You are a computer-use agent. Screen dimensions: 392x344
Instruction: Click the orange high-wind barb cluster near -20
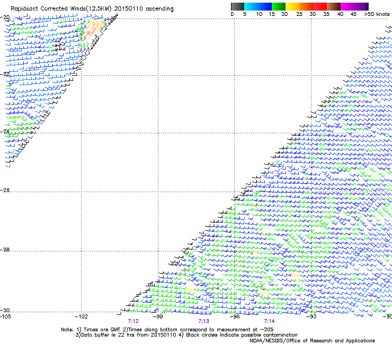(93, 29)
